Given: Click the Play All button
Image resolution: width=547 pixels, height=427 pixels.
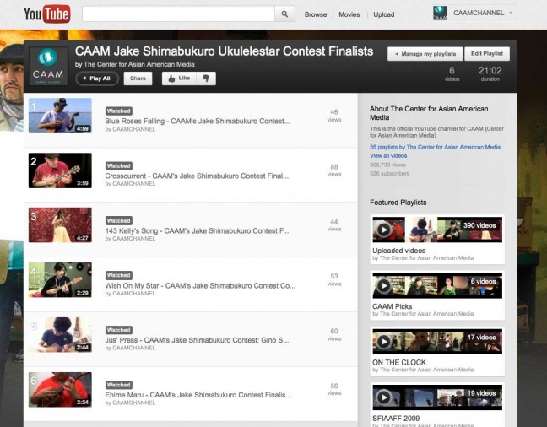Looking at the screenshot, I should (x=97, y=78).
